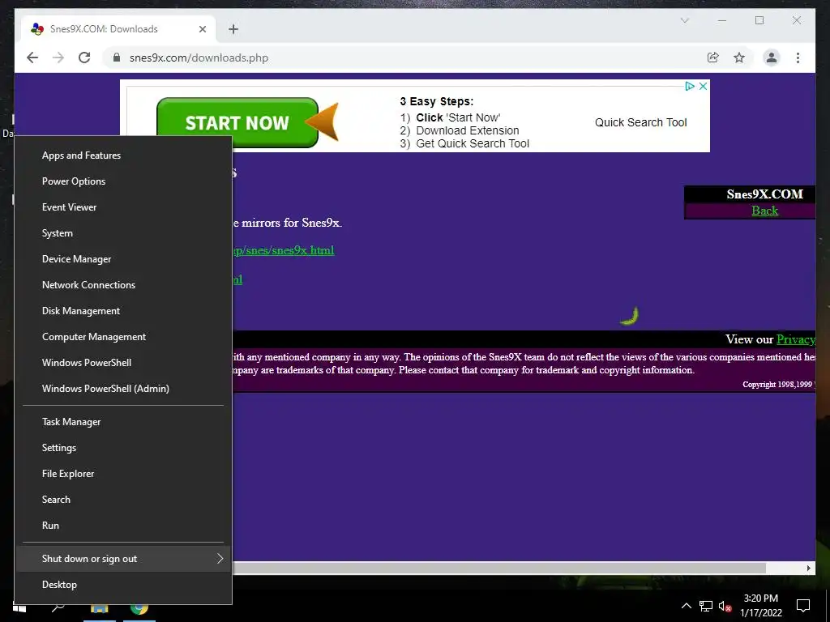
Task: Open the tab search dropdown arrow
Action: tap(684, 20)
